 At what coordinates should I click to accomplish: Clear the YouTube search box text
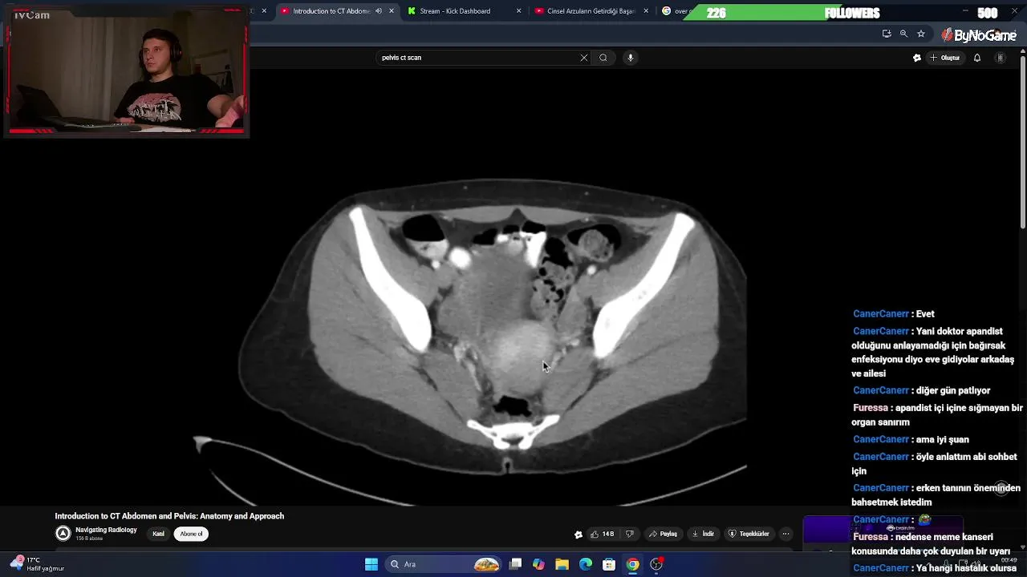coord(583,58)
